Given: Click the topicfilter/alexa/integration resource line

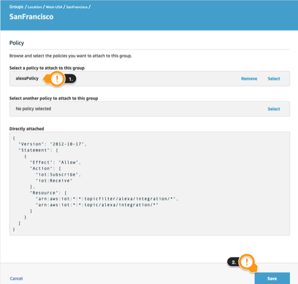Looking at the screenshot, I should point(107,199).
